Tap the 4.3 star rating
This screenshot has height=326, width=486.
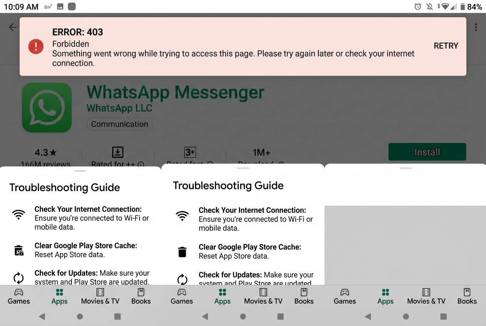(x=45, y=153)
